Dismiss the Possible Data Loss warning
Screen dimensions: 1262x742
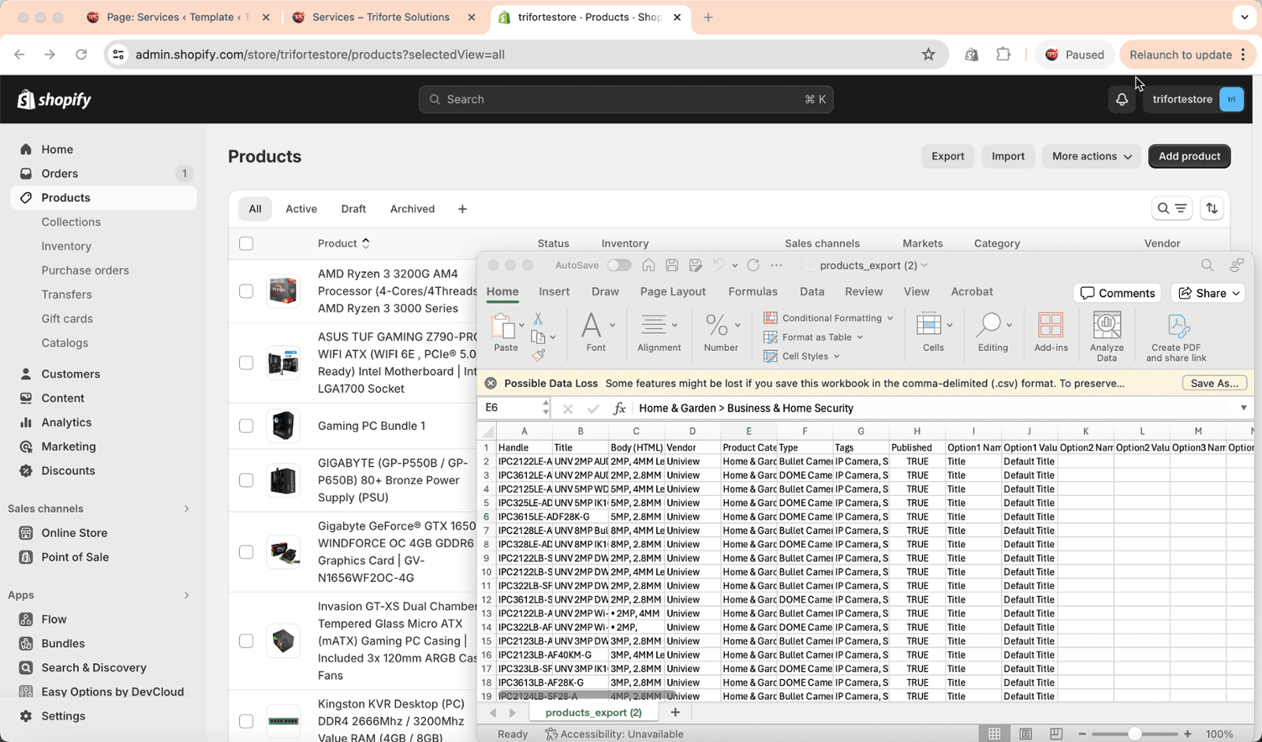[x=491, y=383]
